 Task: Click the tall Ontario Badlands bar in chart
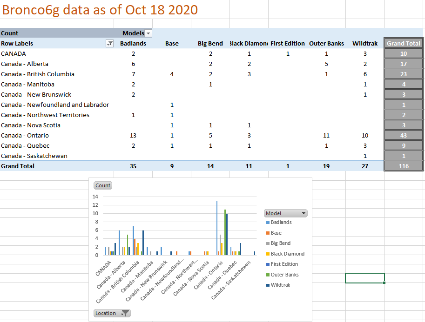[x=217, y=228]
